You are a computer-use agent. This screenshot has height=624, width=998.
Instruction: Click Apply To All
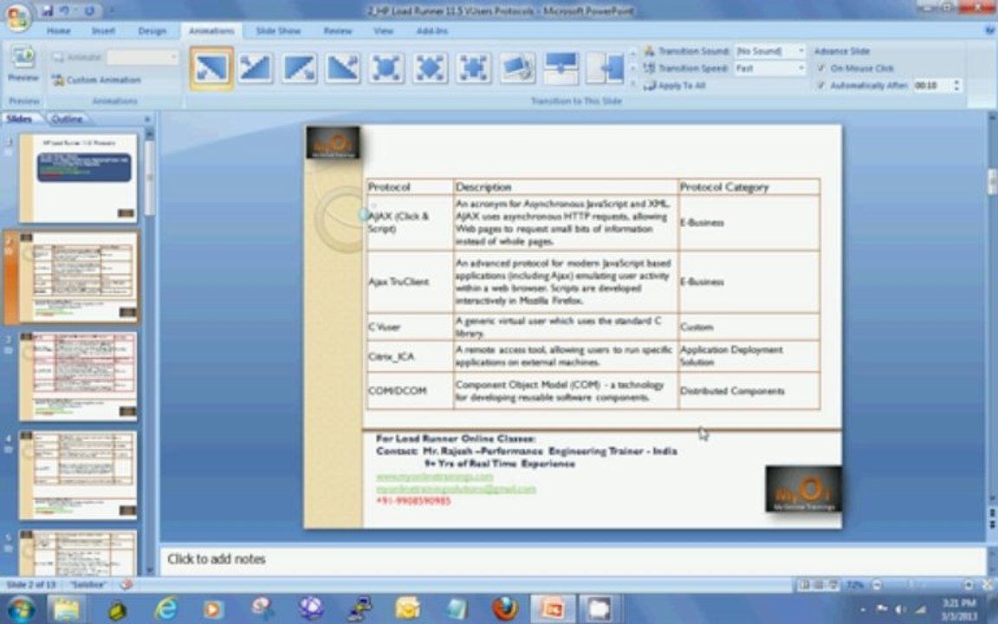pyautogui.click(x=675, y=85)
